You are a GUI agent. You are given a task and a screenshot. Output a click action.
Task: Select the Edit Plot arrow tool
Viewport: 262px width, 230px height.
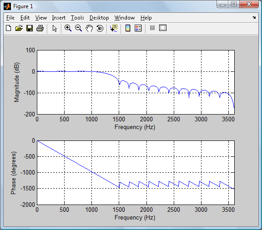click(x=55, y=28)
